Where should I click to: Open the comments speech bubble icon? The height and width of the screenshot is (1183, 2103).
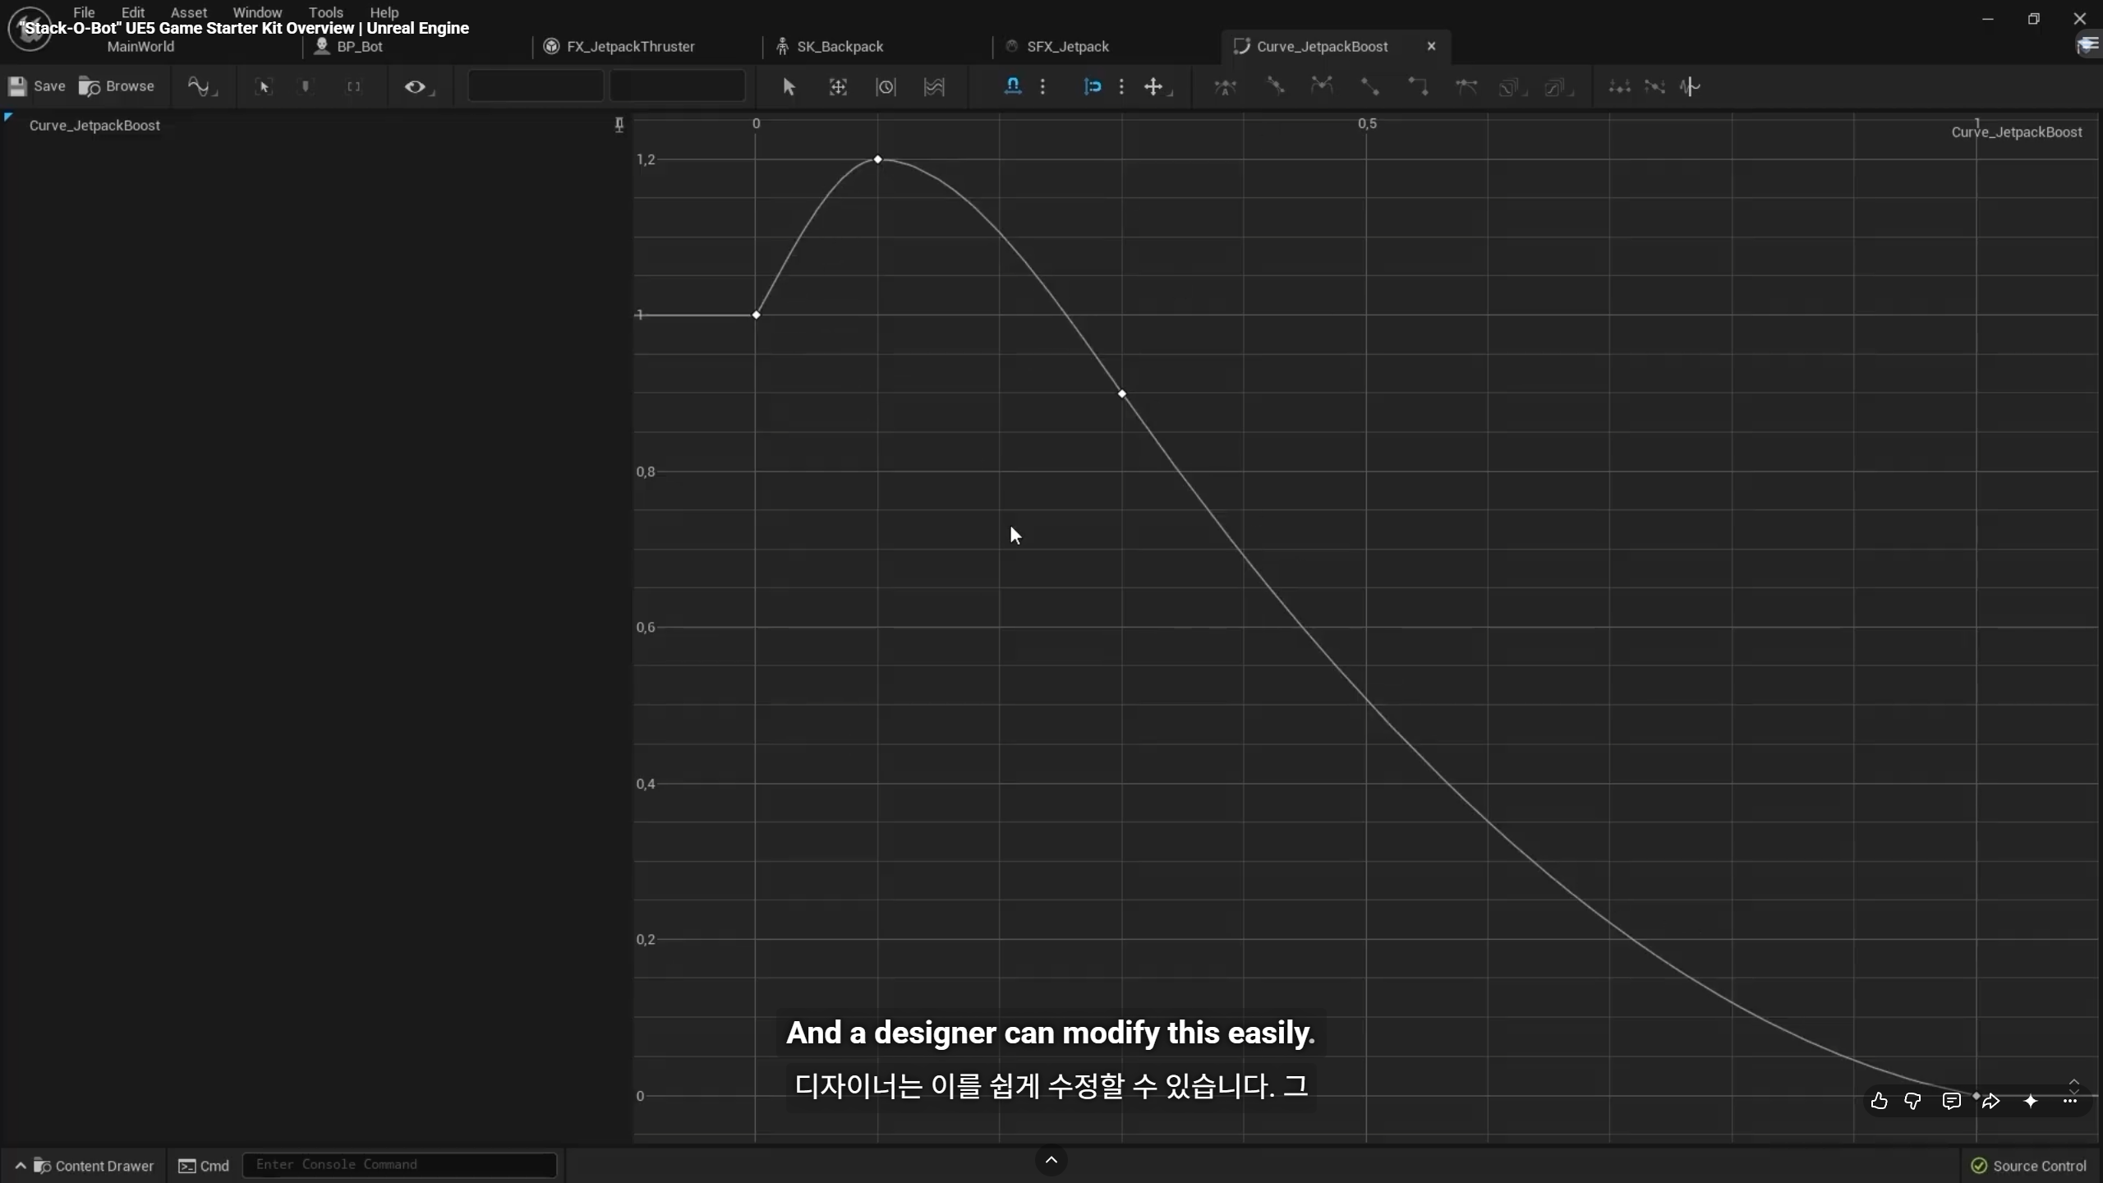(1951, 1101)
